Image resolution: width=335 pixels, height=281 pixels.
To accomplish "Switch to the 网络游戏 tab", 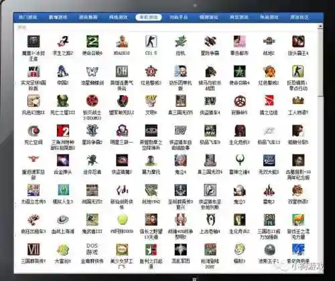I will 118,17.
